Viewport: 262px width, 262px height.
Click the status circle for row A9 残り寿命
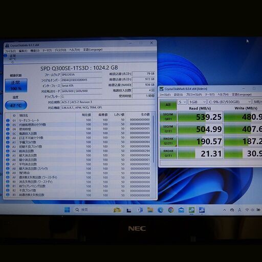point(8,173)
